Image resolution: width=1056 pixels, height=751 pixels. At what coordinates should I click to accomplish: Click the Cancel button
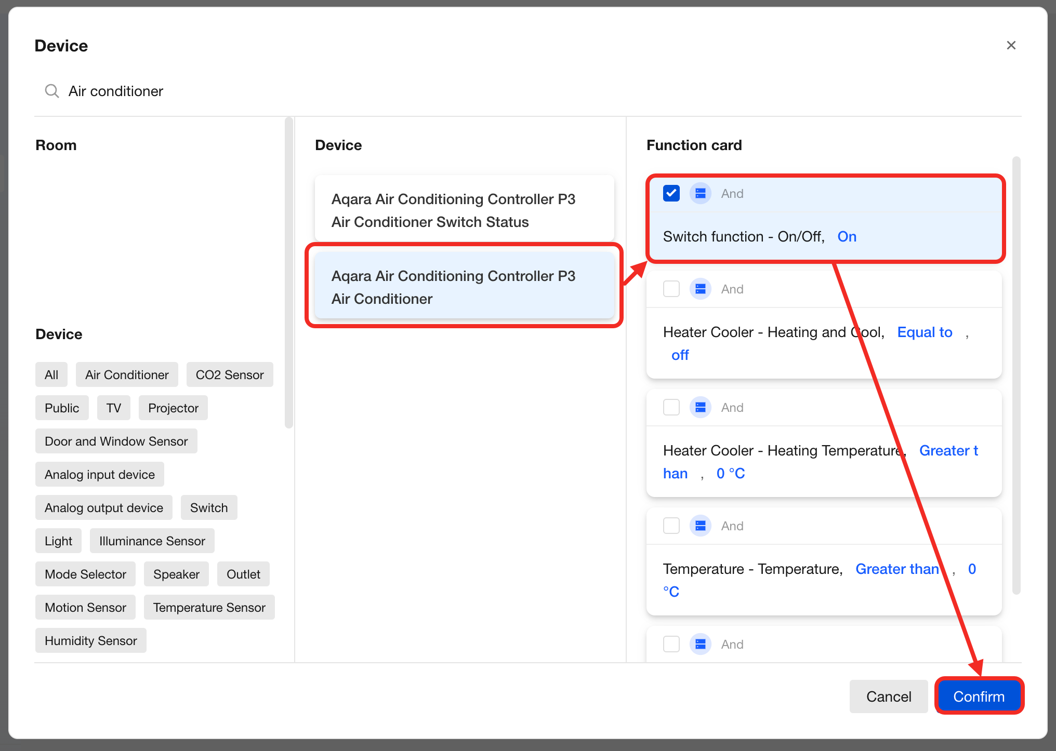(x=888, y=696)
